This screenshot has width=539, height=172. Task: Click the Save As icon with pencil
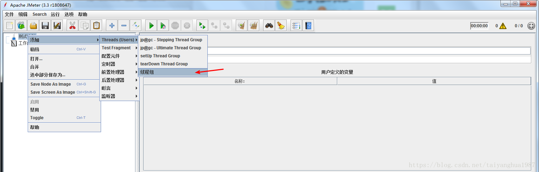pyautogui.click(x=57, y=26)
